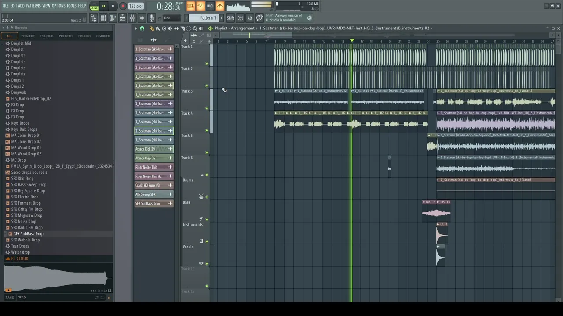The width and height of the screenshot is (563, 316).
Task: Select the Paint brush tool in playlist
Action: (x=158, y=29)
